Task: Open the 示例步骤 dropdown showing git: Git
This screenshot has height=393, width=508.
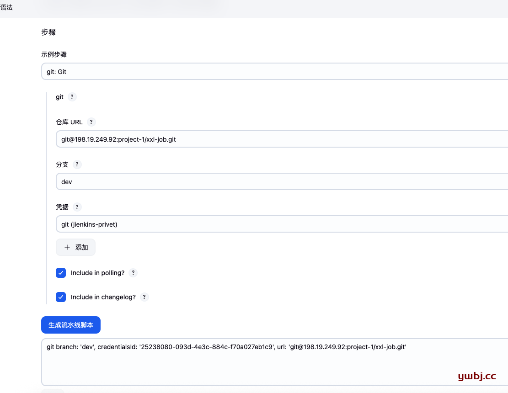Action: point(274,72)
